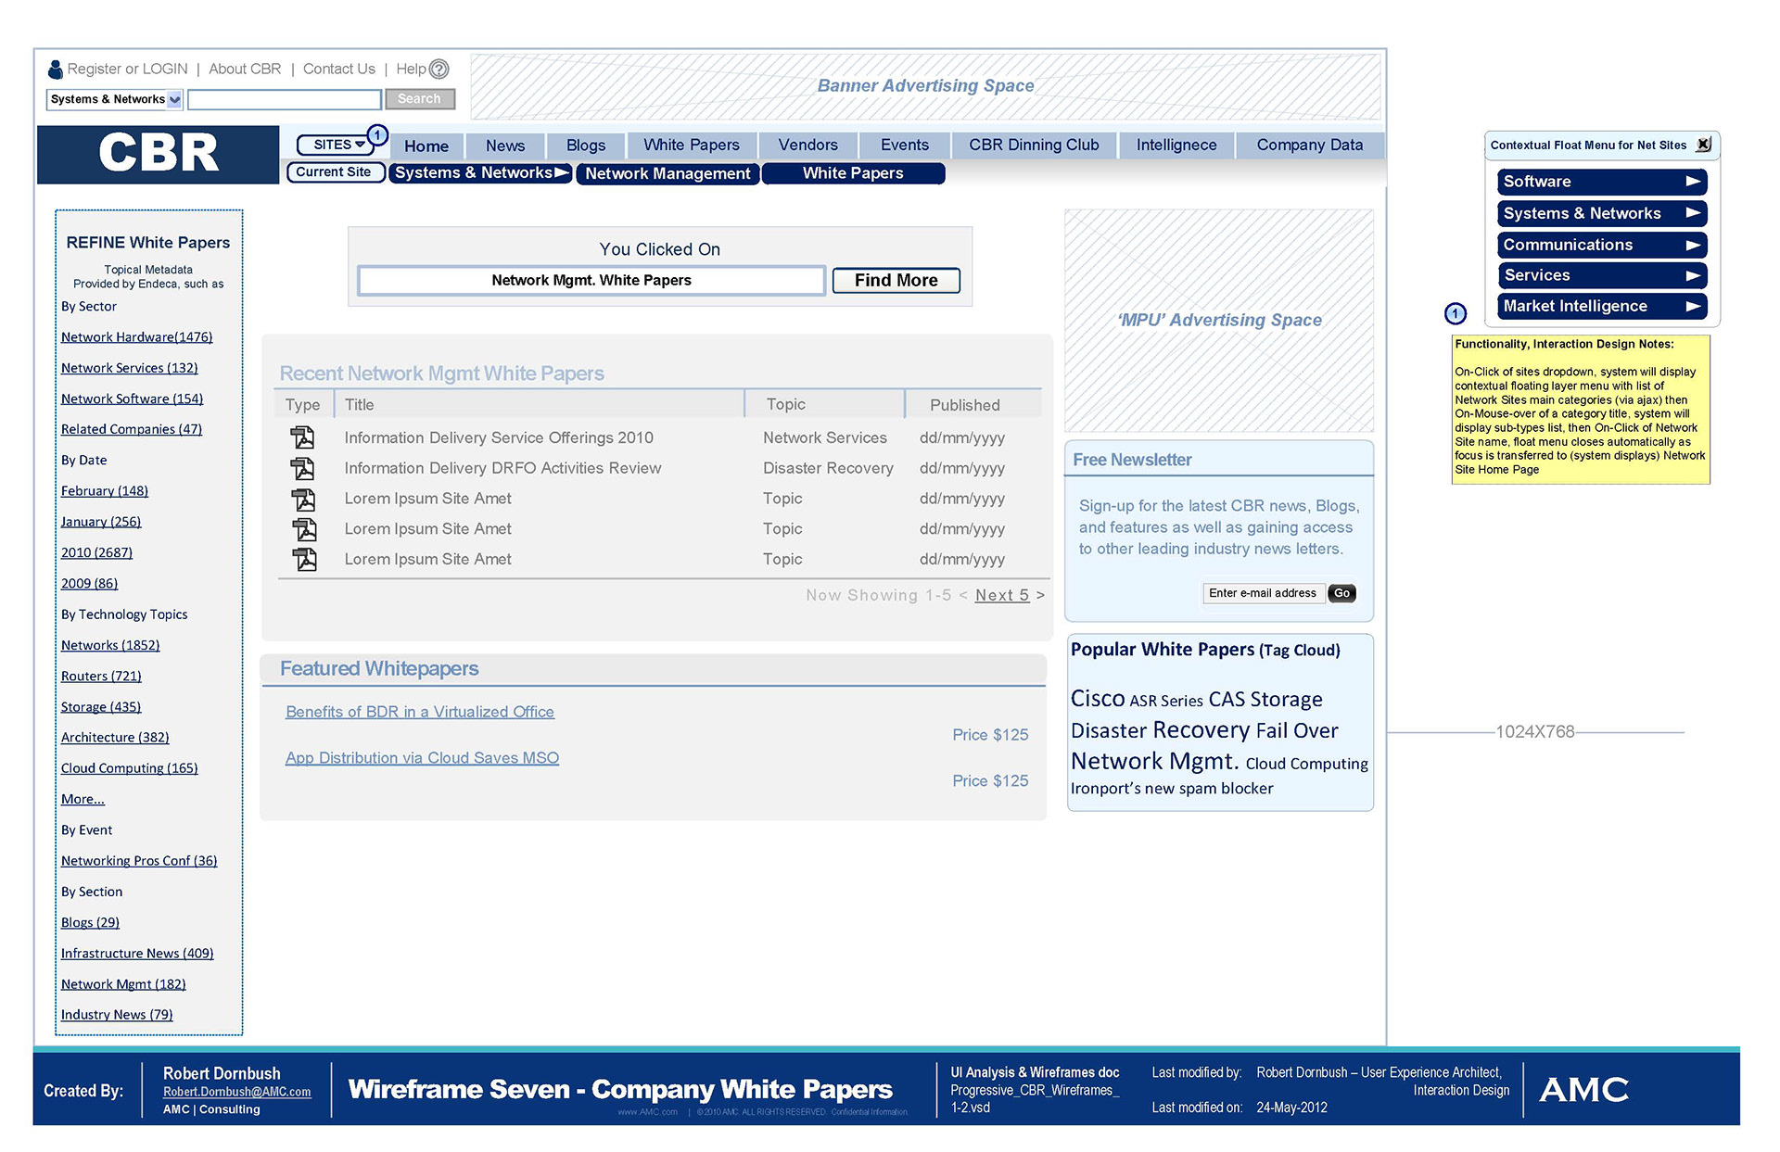Click the user profile icon beside Register

(56, 70)
